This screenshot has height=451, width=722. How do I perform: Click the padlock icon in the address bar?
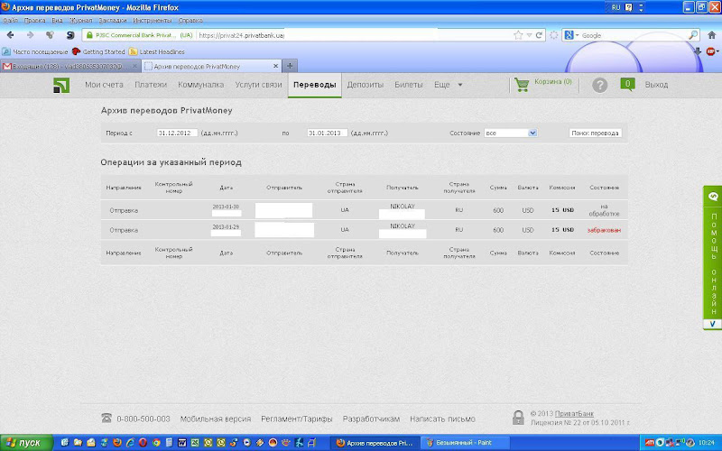tap(89, 35)
